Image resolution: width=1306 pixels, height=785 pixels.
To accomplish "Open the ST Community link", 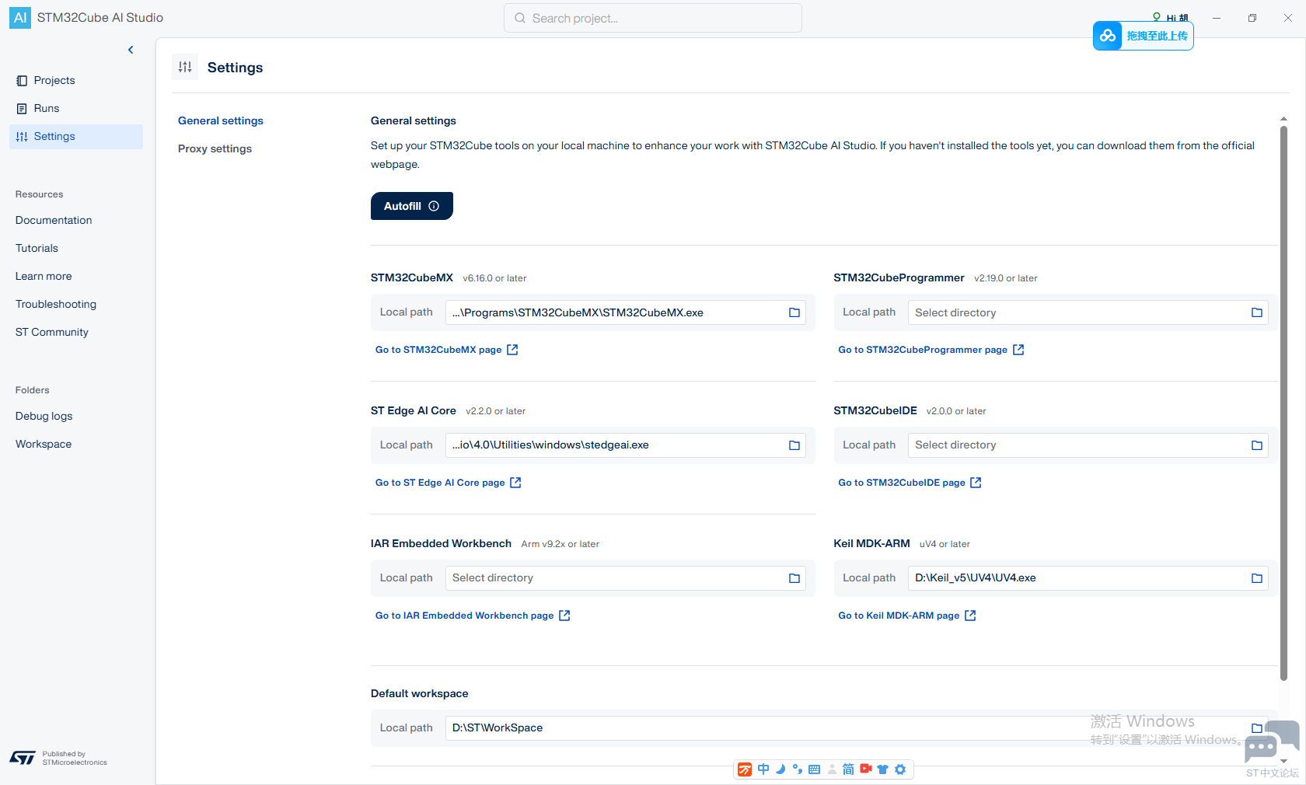I will coord(52,332).
